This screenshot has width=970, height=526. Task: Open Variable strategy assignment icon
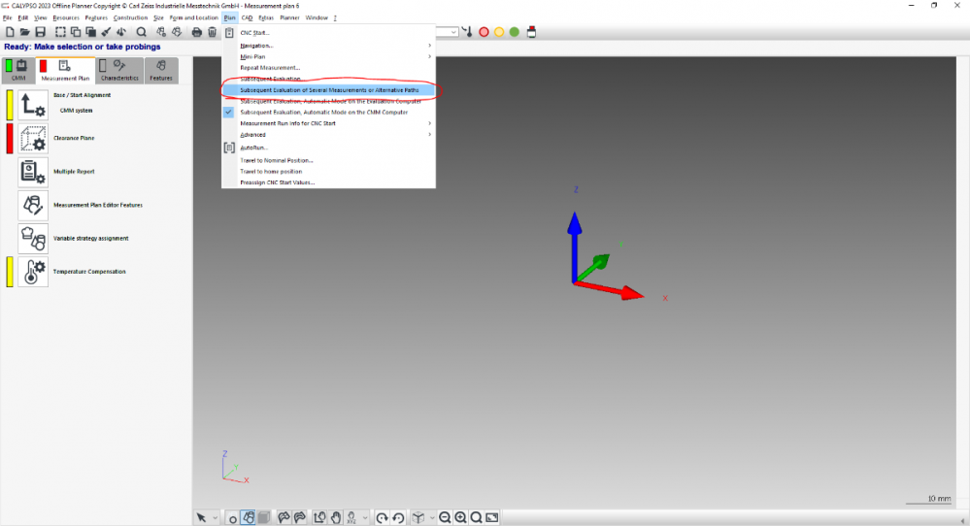33,238
